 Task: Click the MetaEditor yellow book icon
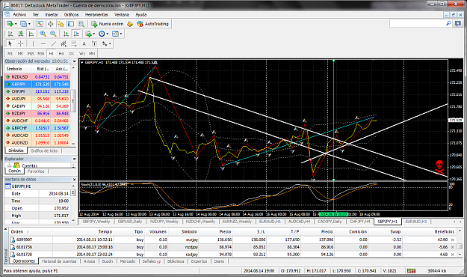[130, 24]
